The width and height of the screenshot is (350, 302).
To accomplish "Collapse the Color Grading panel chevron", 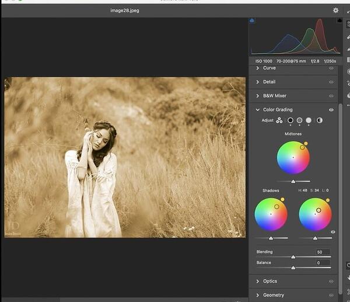I will click(258, 110).
